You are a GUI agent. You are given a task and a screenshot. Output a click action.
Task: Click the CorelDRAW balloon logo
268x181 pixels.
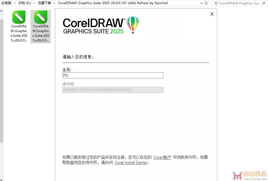[133, 25]
